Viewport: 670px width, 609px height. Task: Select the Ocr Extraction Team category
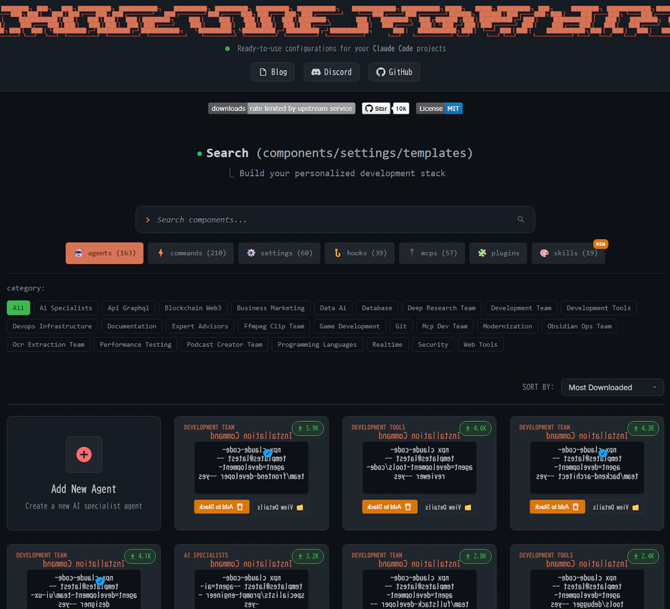click(x=49, y=345)
